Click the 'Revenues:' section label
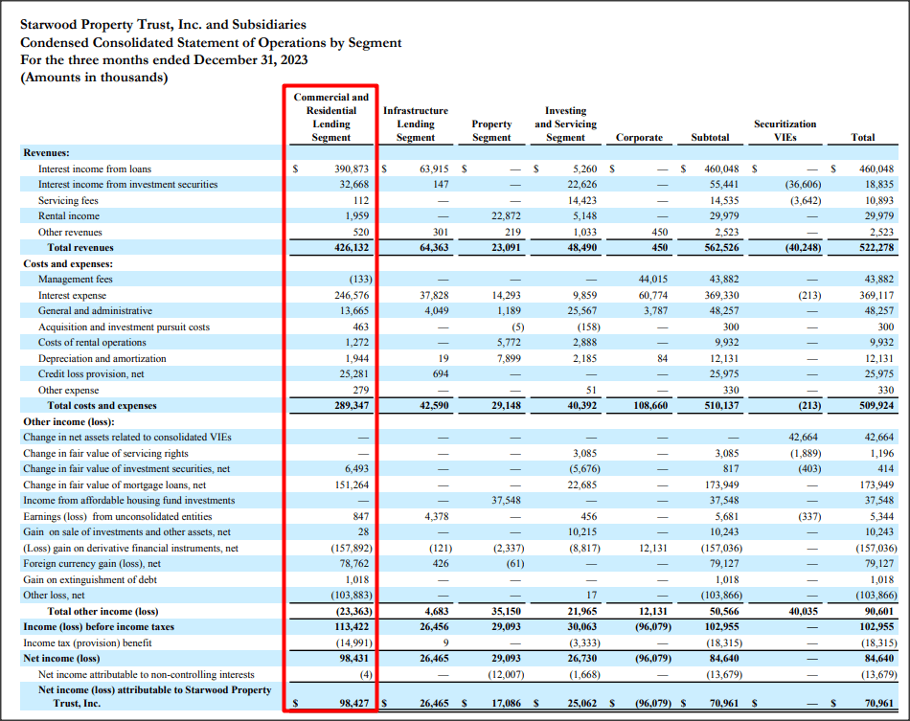This screenshot has width=910, height=721. [46, 153]
